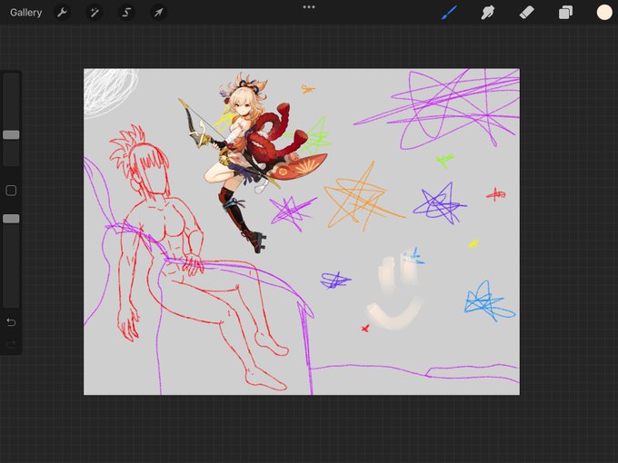This screenshot has height=463, width=618.
Task: Tap the three-dot menu at top center
Action: 309,6
